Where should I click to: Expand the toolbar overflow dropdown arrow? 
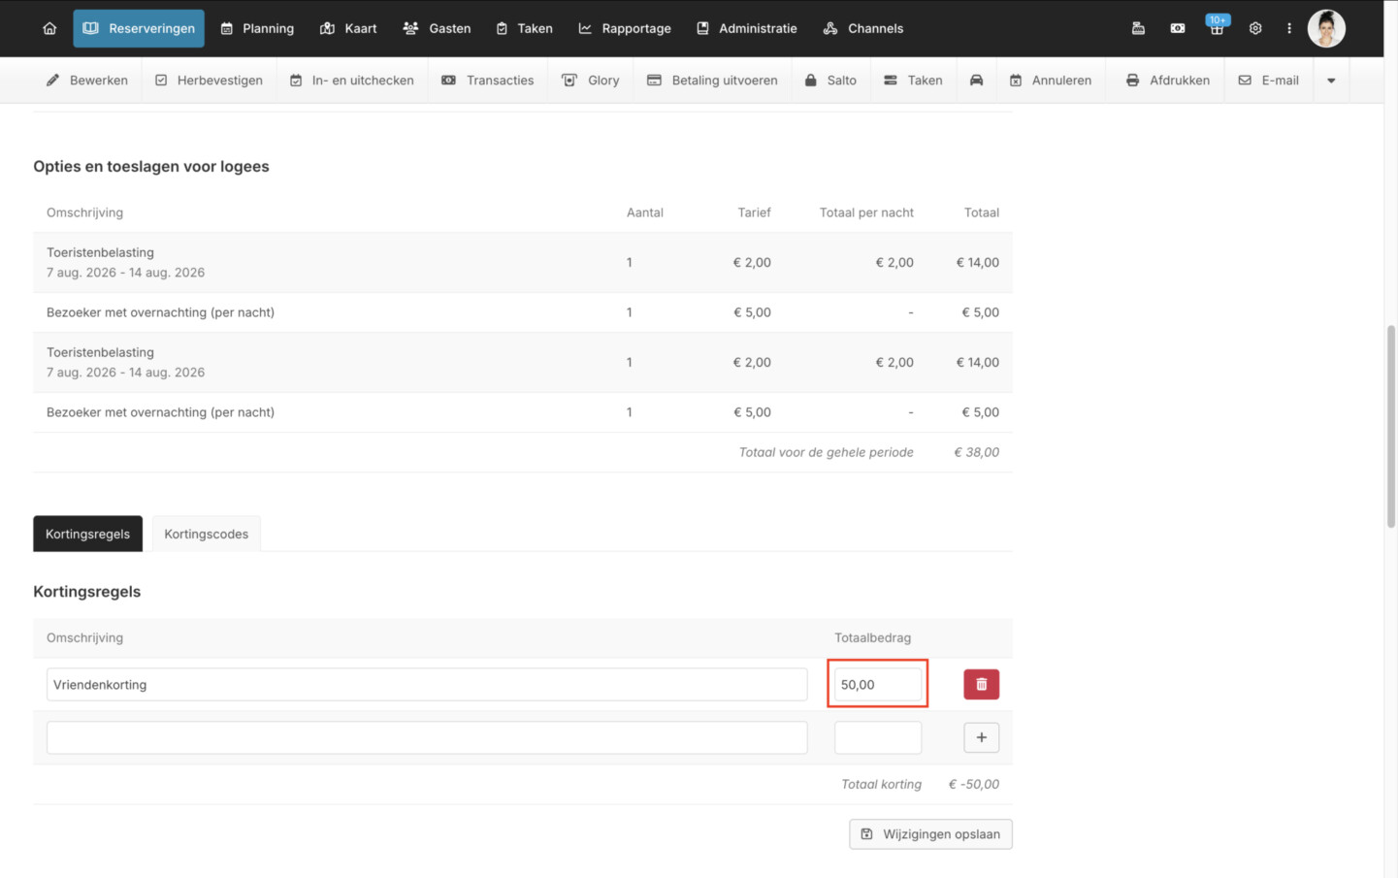click(x=1331, y=81)
